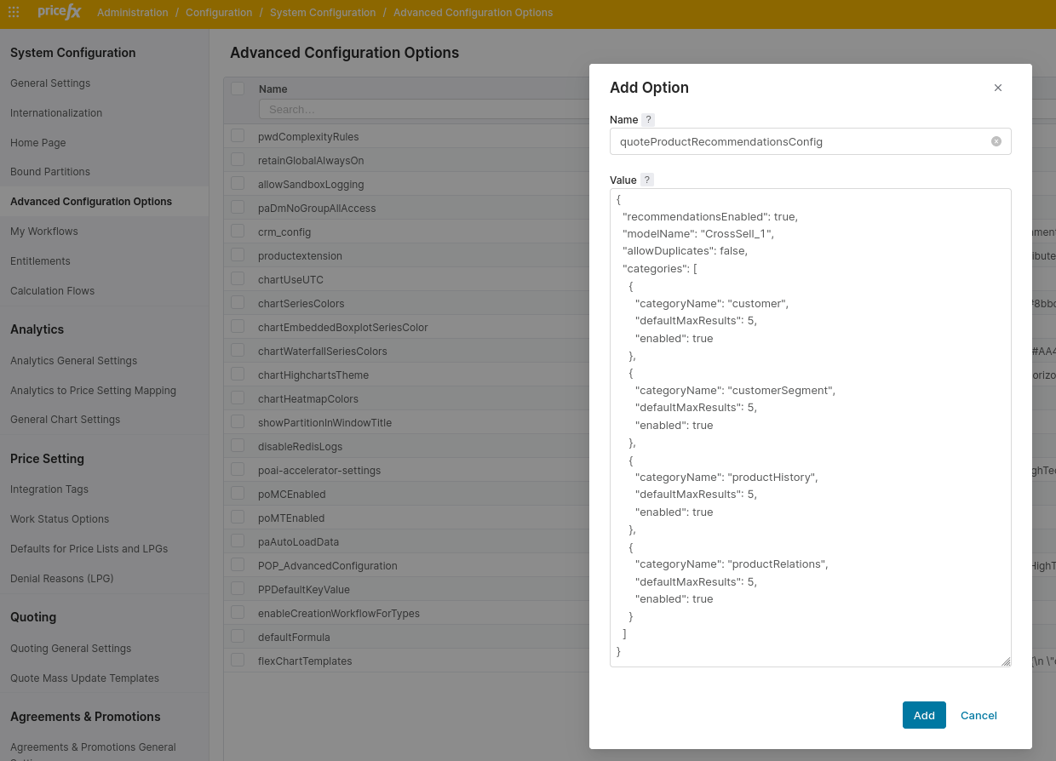Open Calculation Flows menu item
The image size is (1056, 761).
(x=52, y=291)
